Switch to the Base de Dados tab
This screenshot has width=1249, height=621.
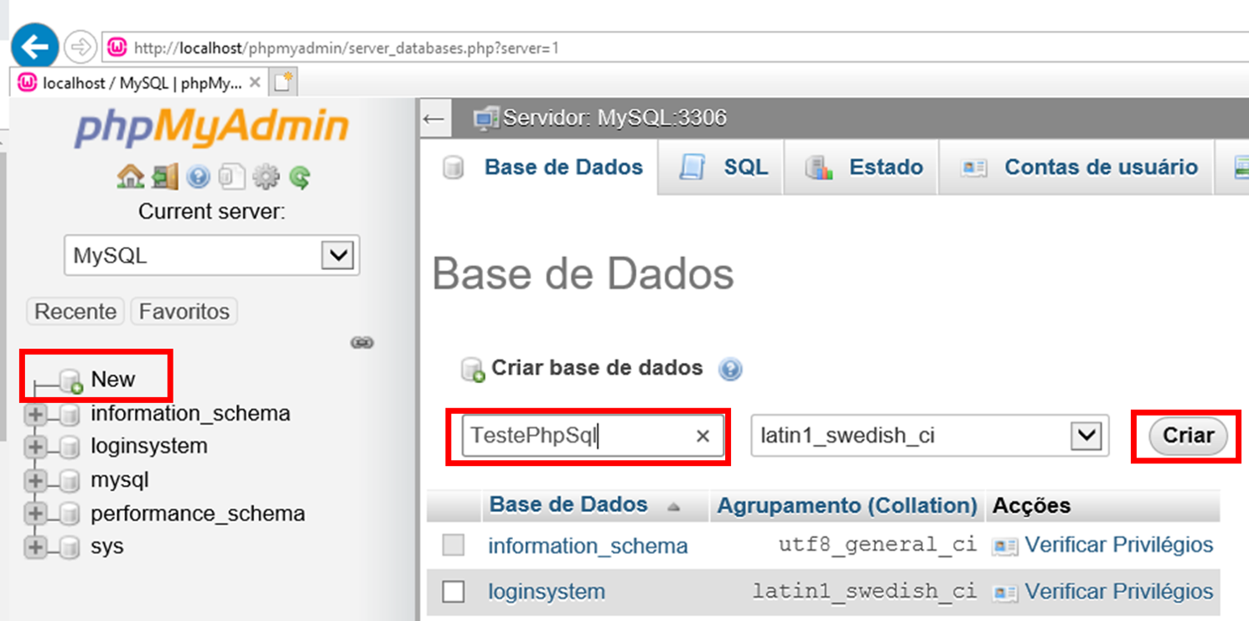(542, 168)
